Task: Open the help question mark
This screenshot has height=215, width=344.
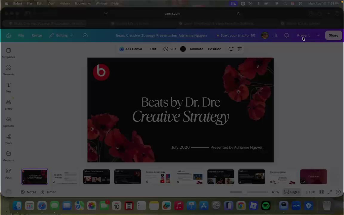Action: 338,192
